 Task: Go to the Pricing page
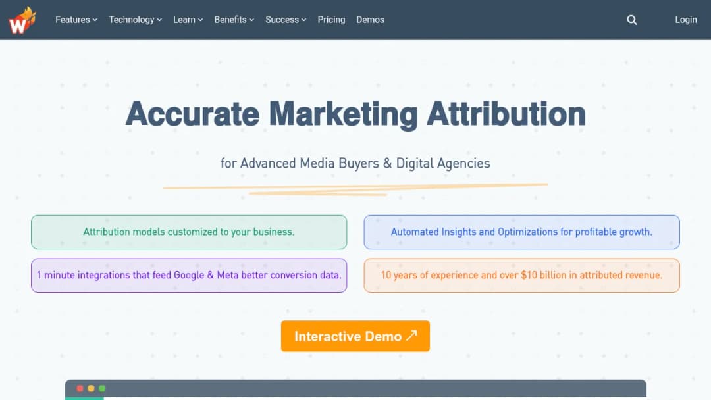(331, 20)
